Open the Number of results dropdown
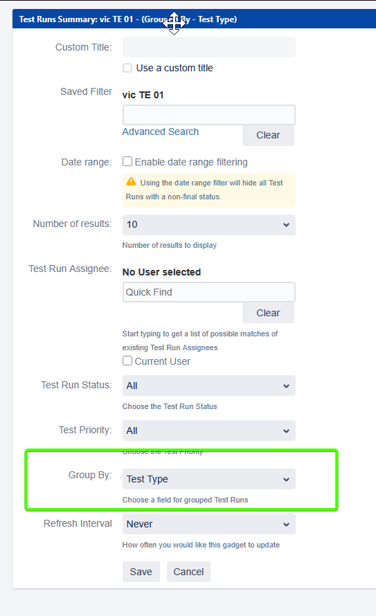This screenshot has height=616, width=376. click(x=209, y=225)
